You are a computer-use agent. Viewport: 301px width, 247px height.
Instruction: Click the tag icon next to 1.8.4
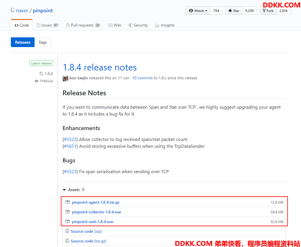(41, 74)
